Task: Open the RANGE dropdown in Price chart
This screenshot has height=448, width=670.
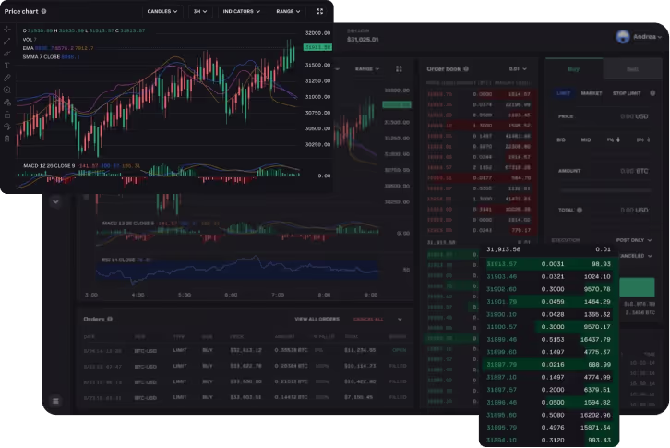Action: click(x=288, y=12)
